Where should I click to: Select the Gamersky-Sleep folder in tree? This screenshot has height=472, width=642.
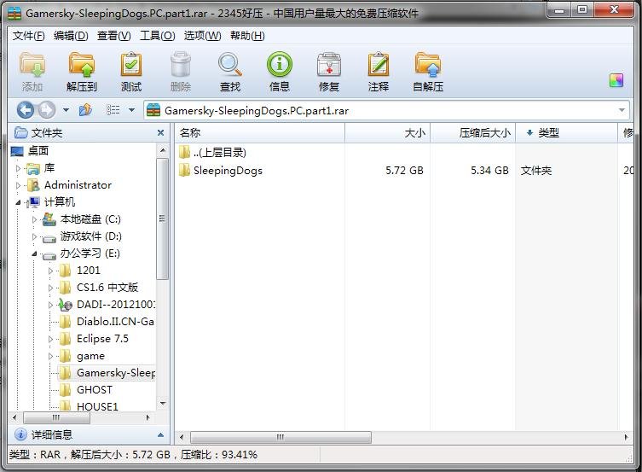pos(115,373)
